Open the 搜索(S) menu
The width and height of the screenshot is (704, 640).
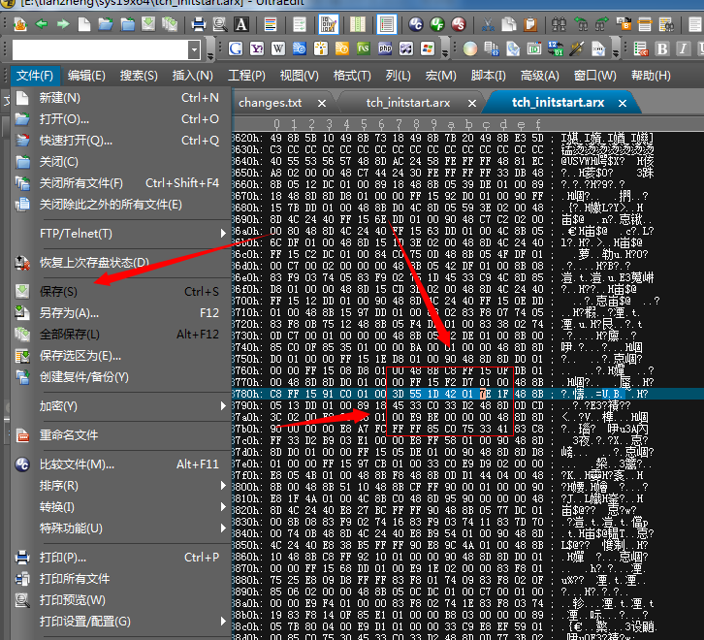pyautogui.click(x=139, y=76)
